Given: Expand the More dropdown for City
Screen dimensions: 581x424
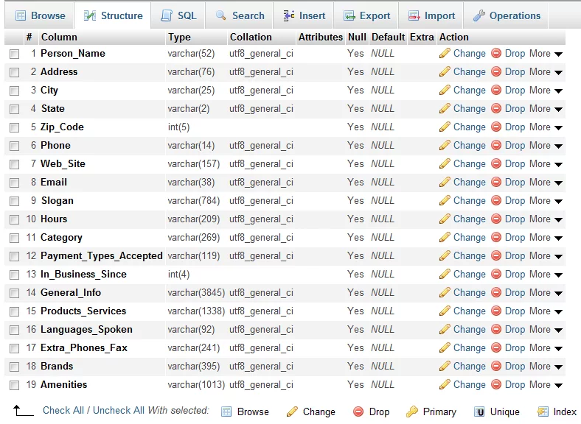Looking at the screenshot, I should click(546, 90).
